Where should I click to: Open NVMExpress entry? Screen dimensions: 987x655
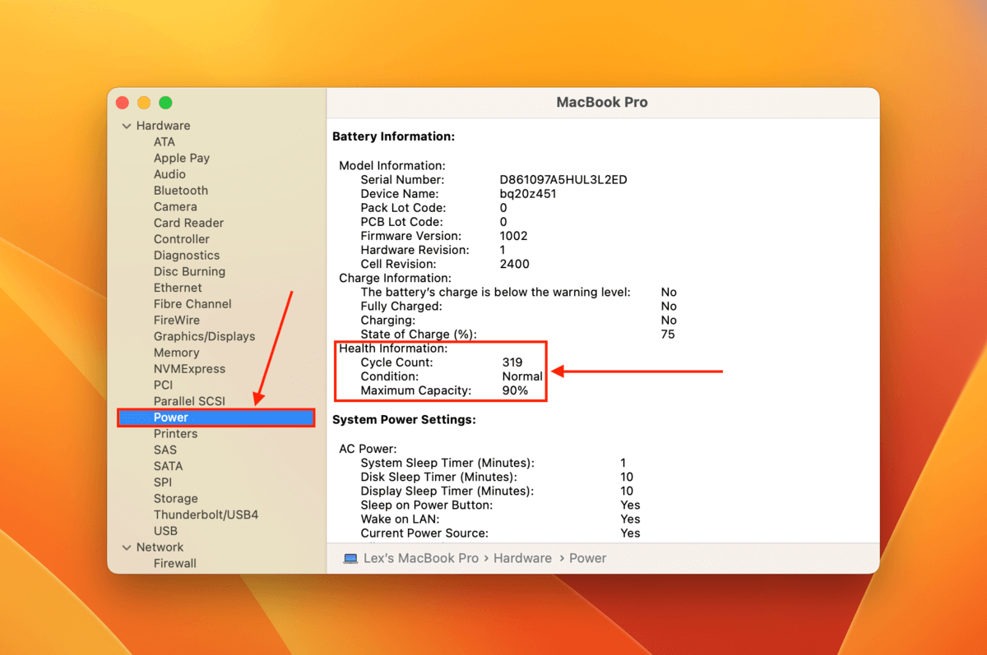pyautogui.click(x=189, y=369)
